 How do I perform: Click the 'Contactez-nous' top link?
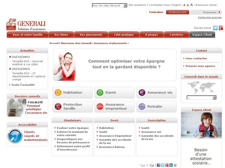tap(160, 5)
